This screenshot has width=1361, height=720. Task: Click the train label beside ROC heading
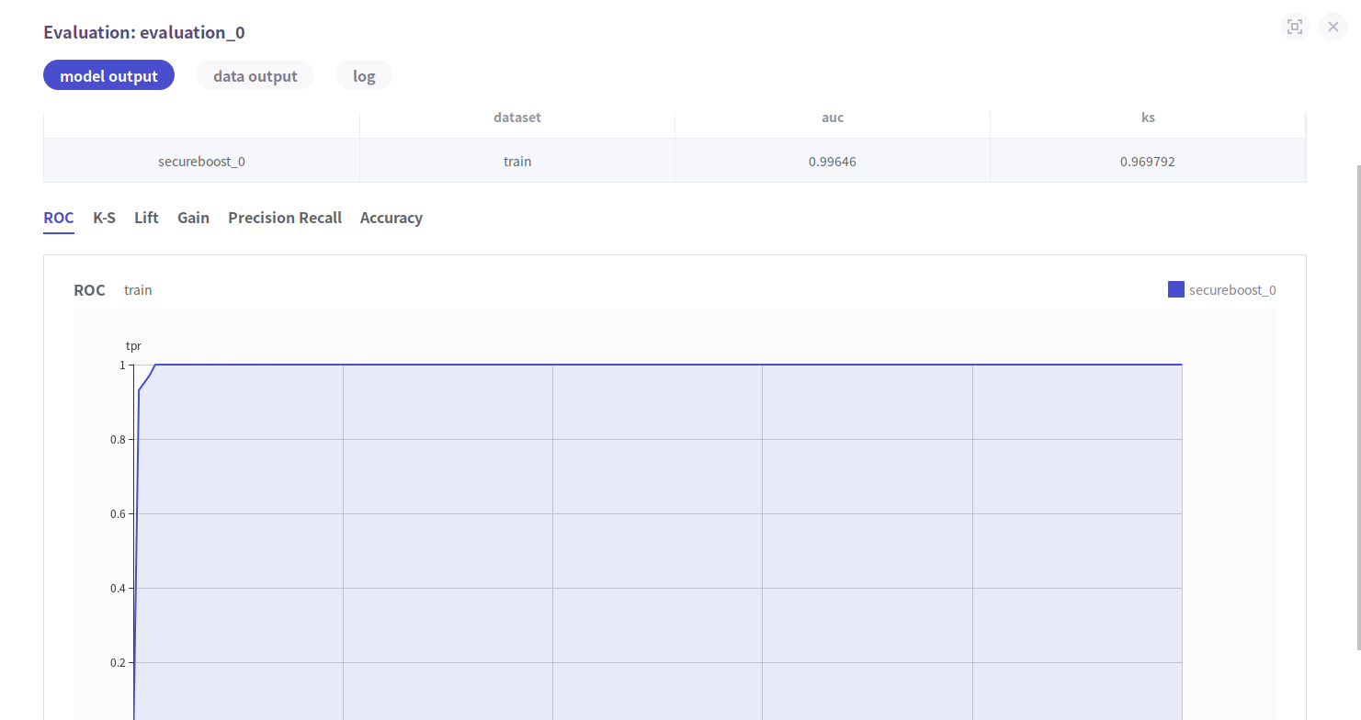tap(138, 290)
